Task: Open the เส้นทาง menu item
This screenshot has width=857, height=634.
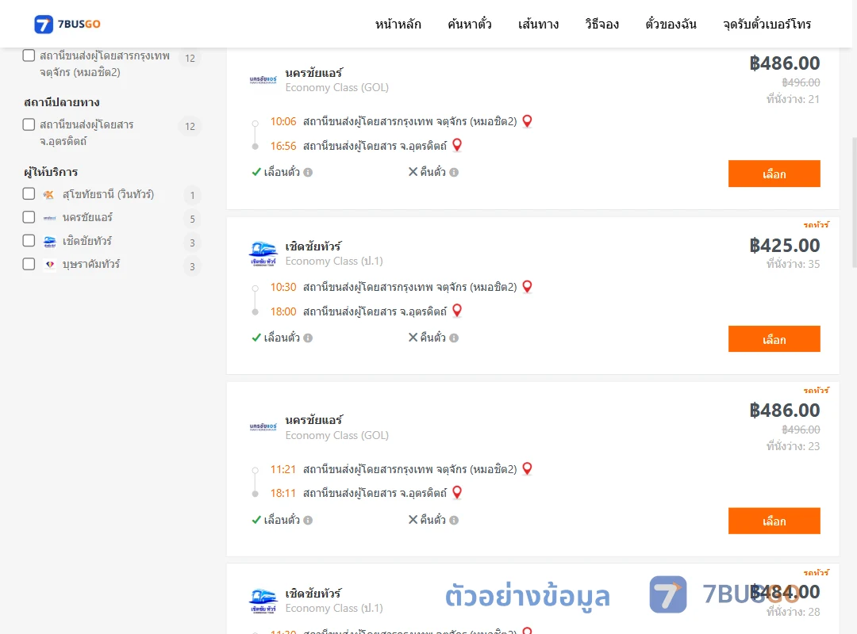Action: 538,24
